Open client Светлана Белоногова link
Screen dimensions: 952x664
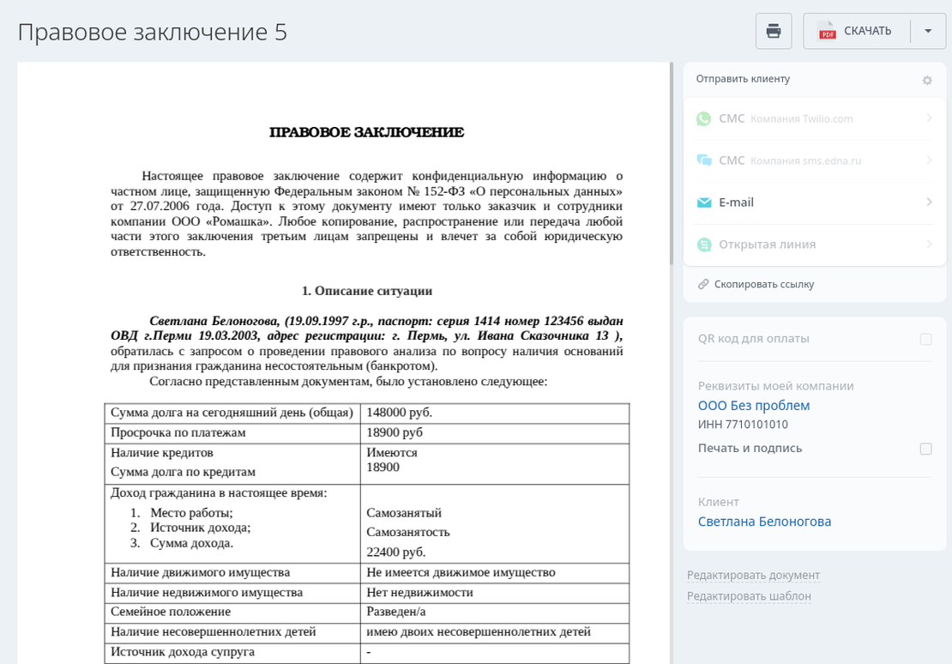[x=764, y=522]
